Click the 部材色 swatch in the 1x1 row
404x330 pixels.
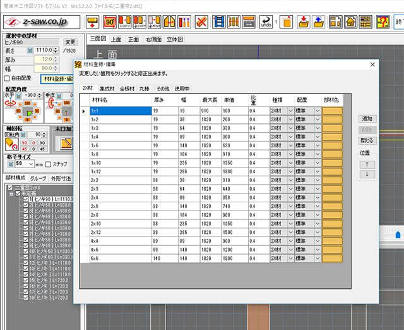click(x=333, y=111)
